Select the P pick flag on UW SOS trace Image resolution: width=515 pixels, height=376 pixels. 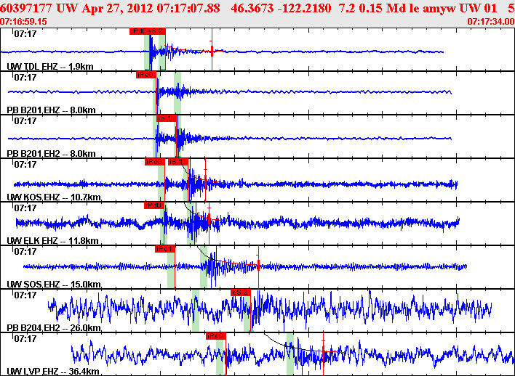click(164, 249)
